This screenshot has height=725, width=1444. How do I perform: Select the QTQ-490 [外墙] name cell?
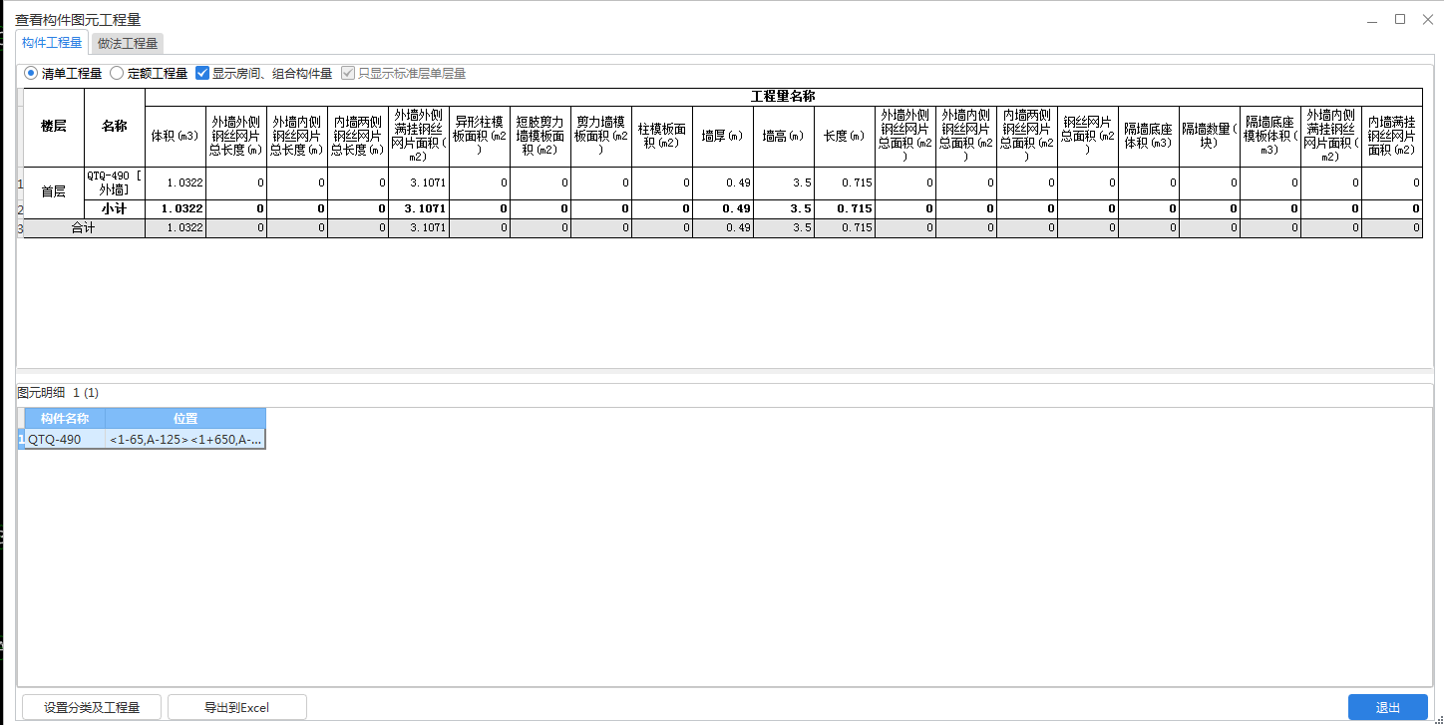[x=115, y=182]
